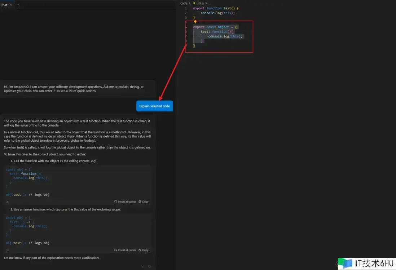
Task: Click the Explain selected code message
Action: coord(154,106)
